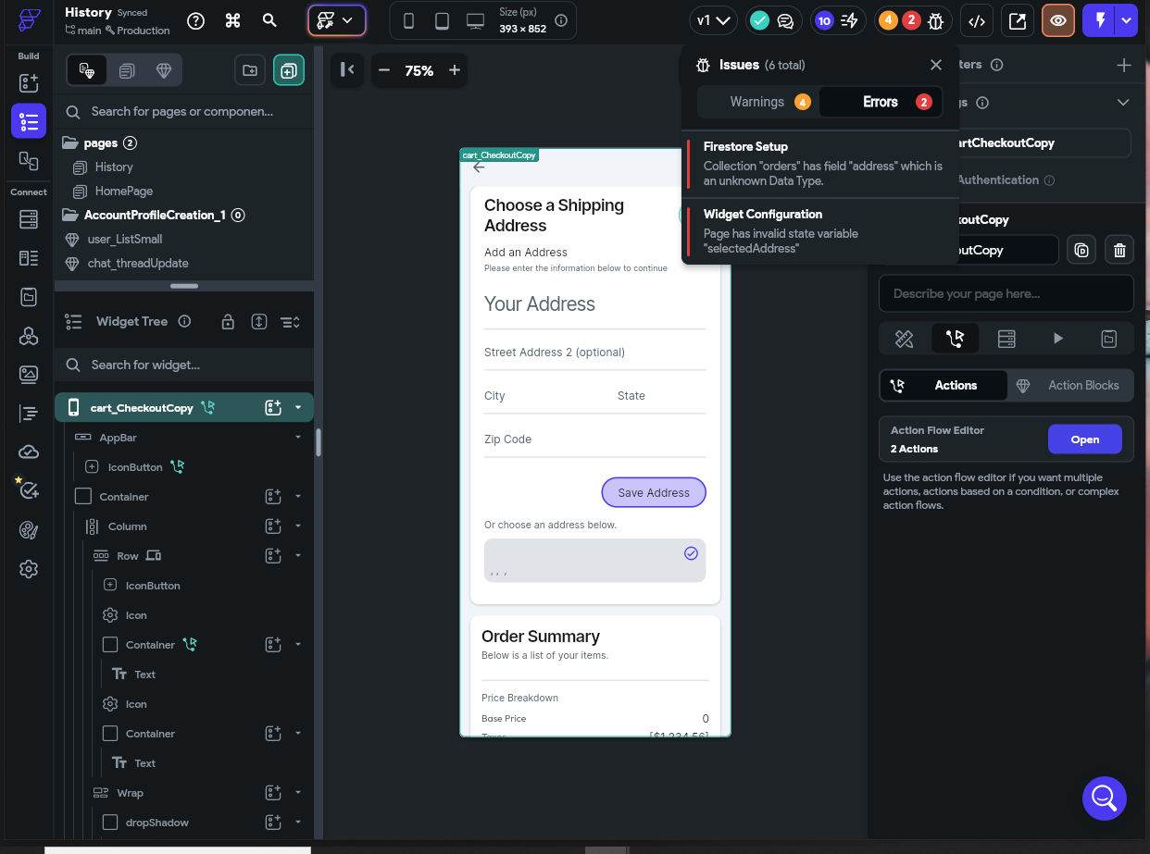Image resolution: width=1150 pixels, height=854 pixels.
Task: Open the floating search help button
Action: (1105, 798)
